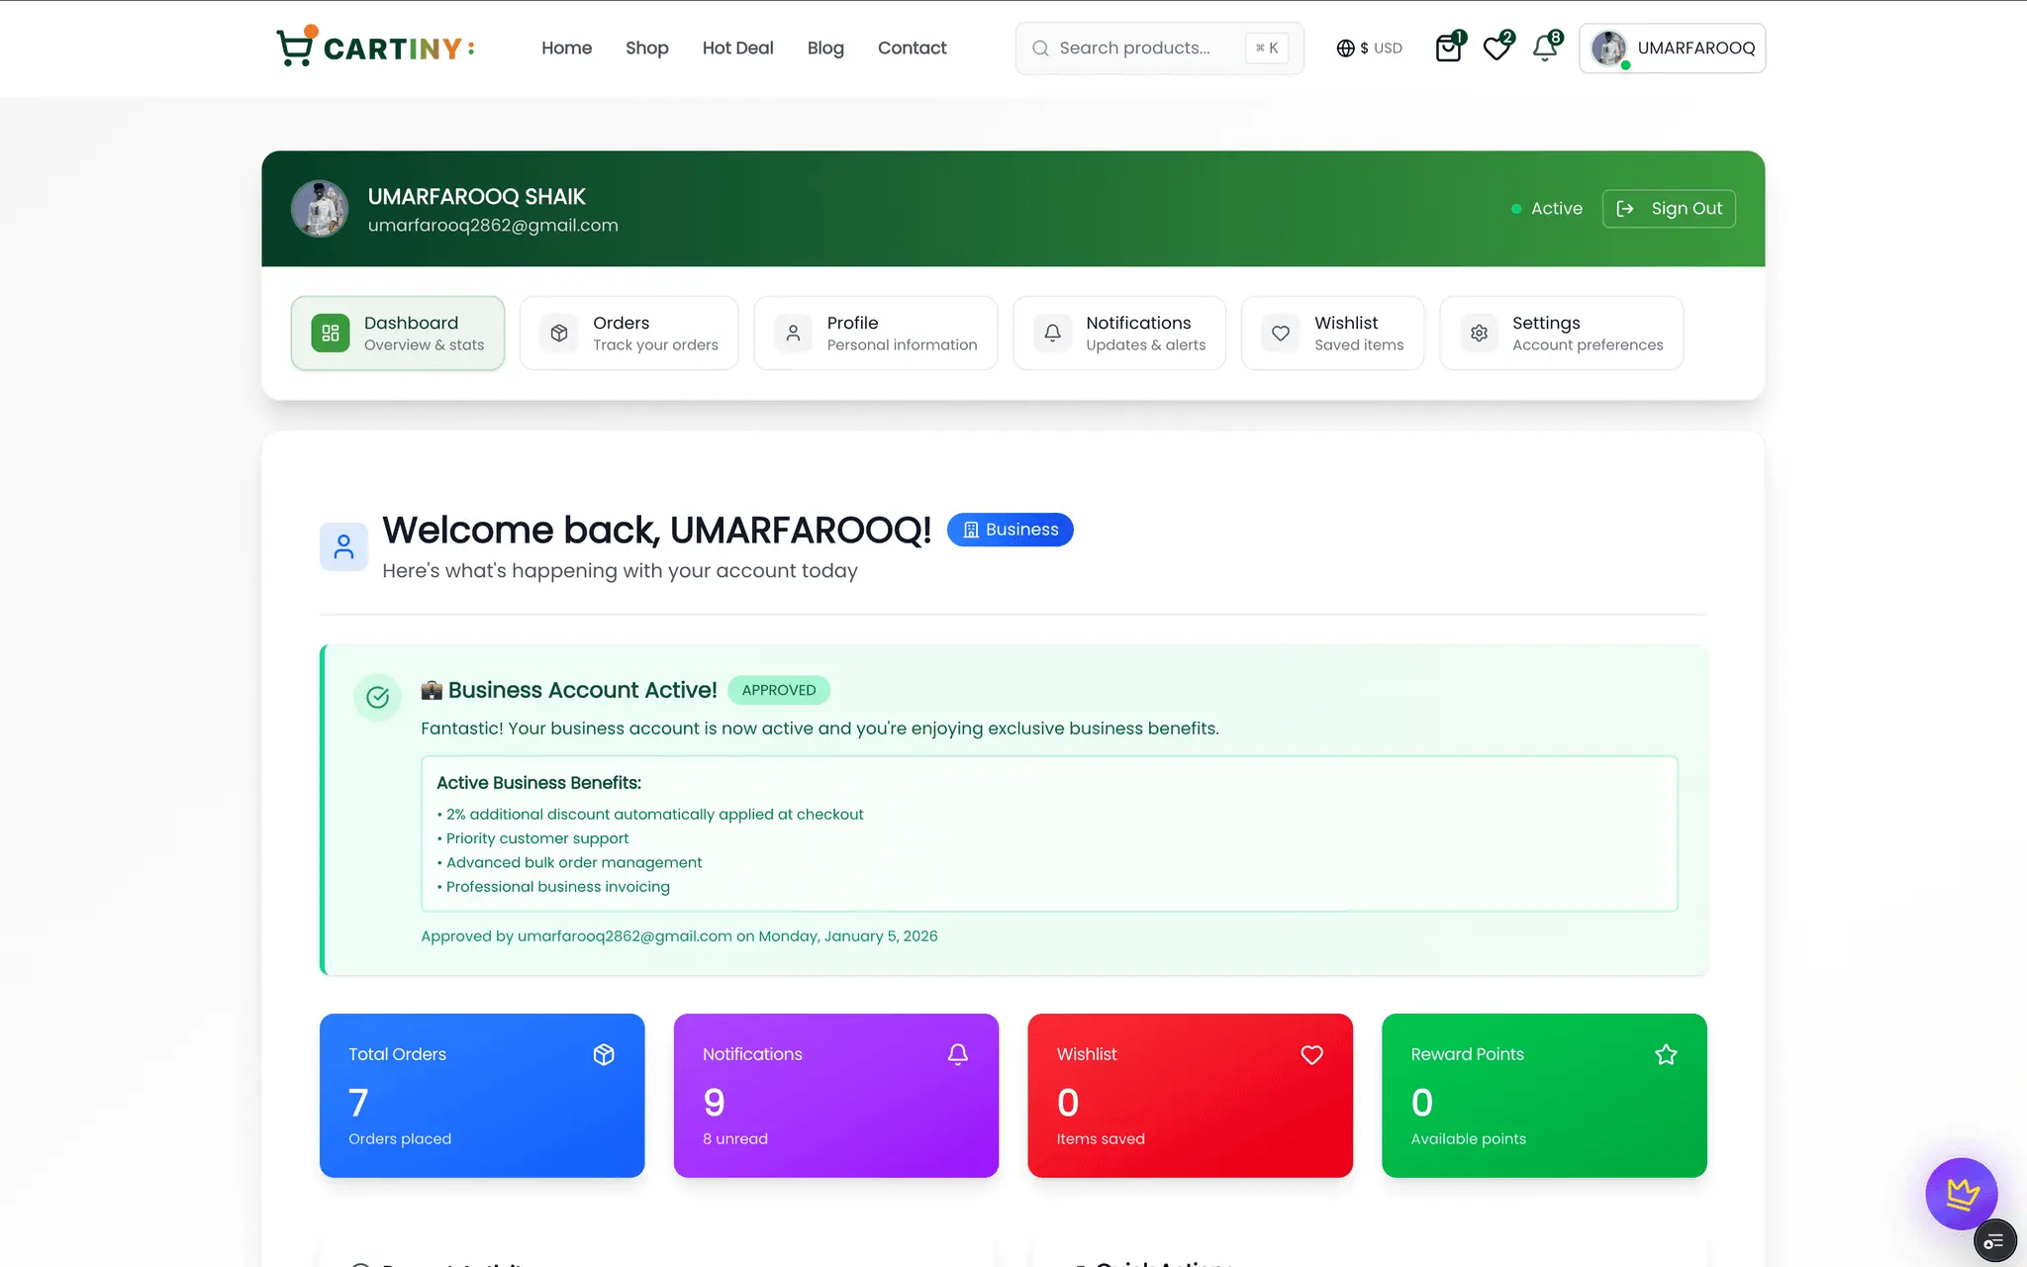Click the dark floating toggle icon bottom corner

(1994, 1241)
